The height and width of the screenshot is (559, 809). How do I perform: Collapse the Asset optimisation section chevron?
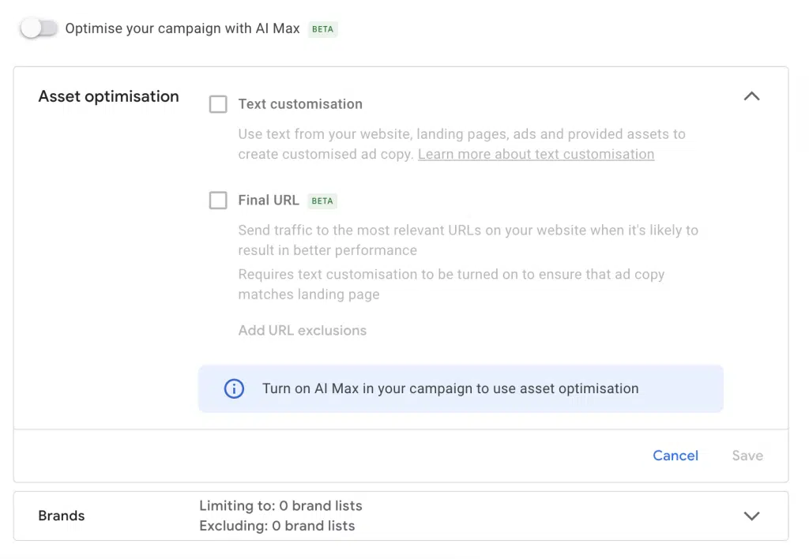tap(752, 96)
